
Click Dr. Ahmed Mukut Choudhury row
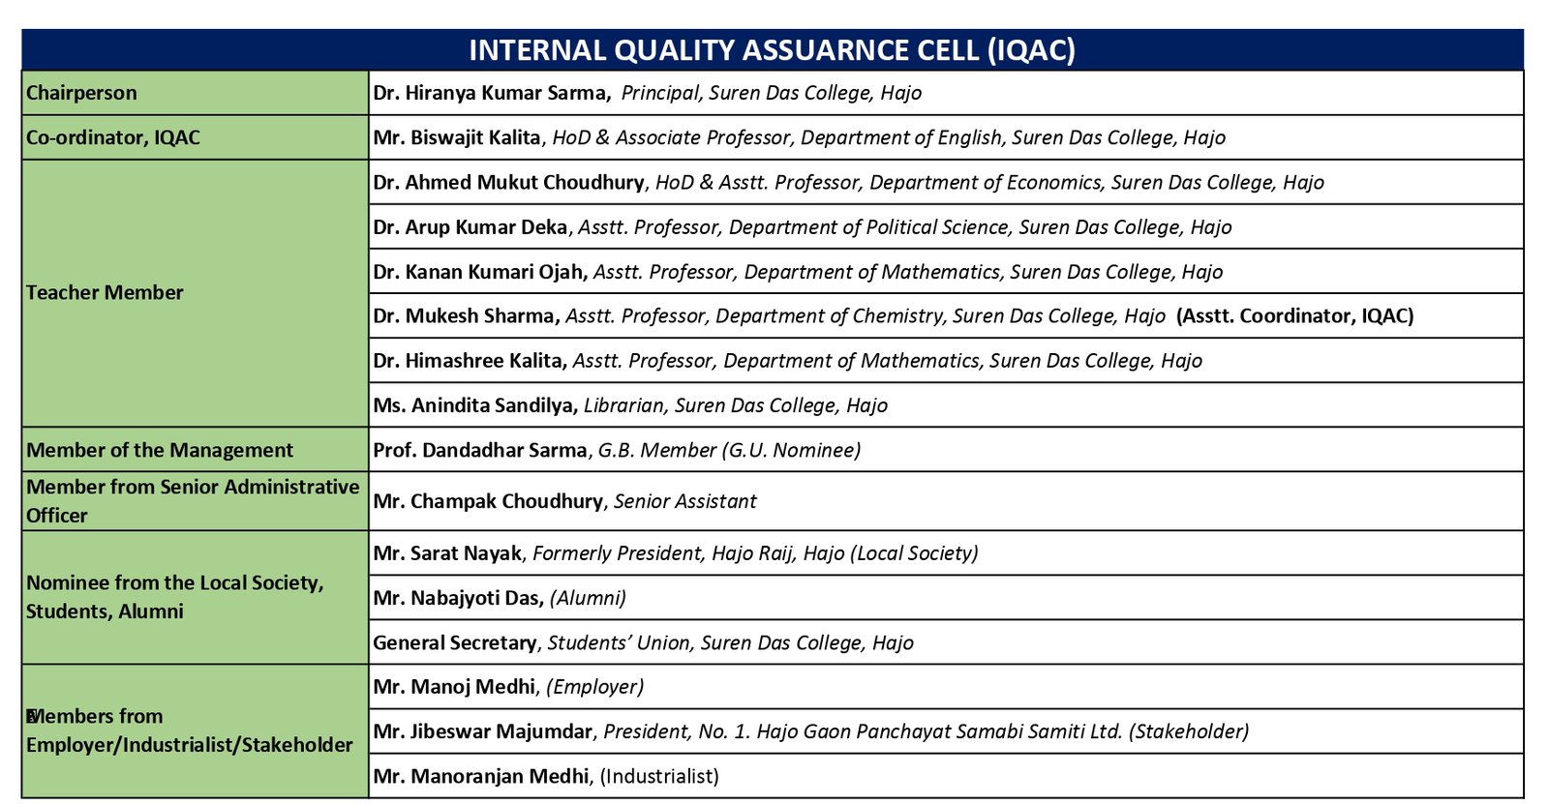[x=848, y=182]
